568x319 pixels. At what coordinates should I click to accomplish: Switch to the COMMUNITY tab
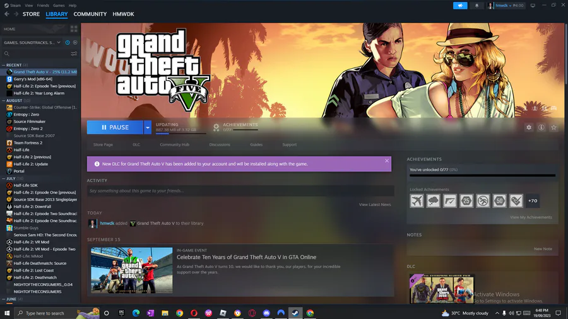click(x=90, y=14)
